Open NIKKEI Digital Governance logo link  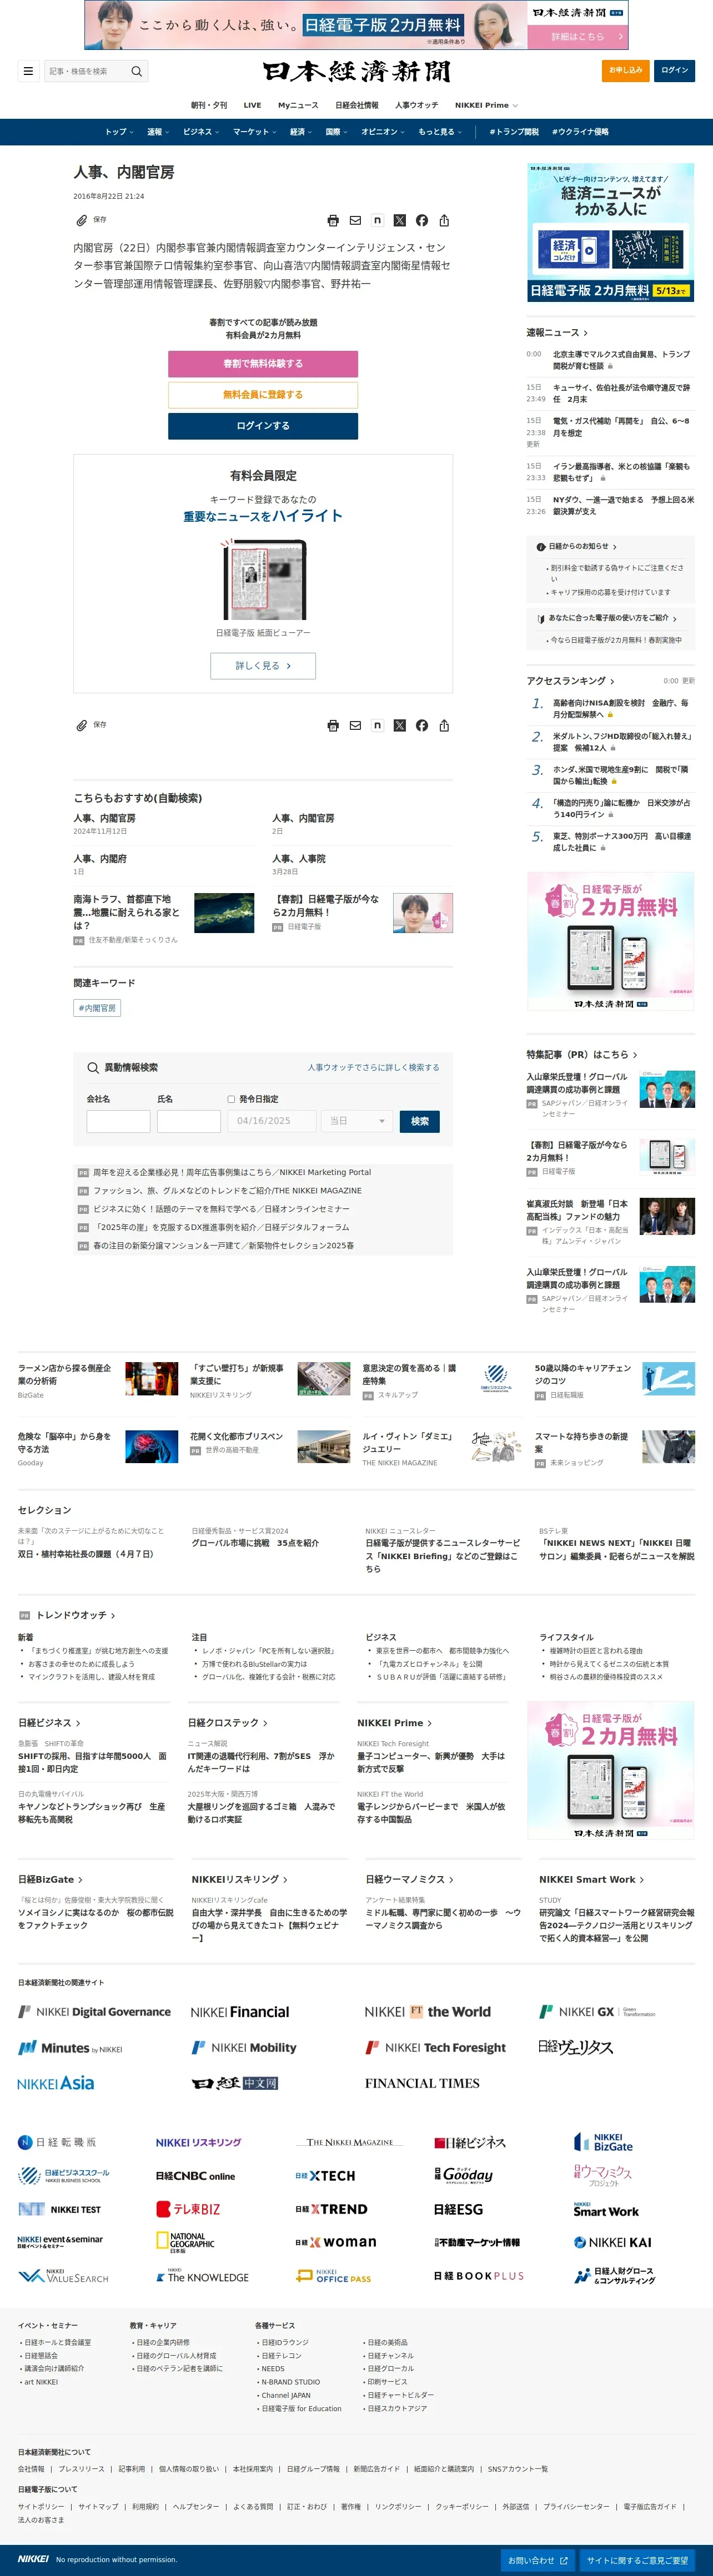pos(95,2012)
